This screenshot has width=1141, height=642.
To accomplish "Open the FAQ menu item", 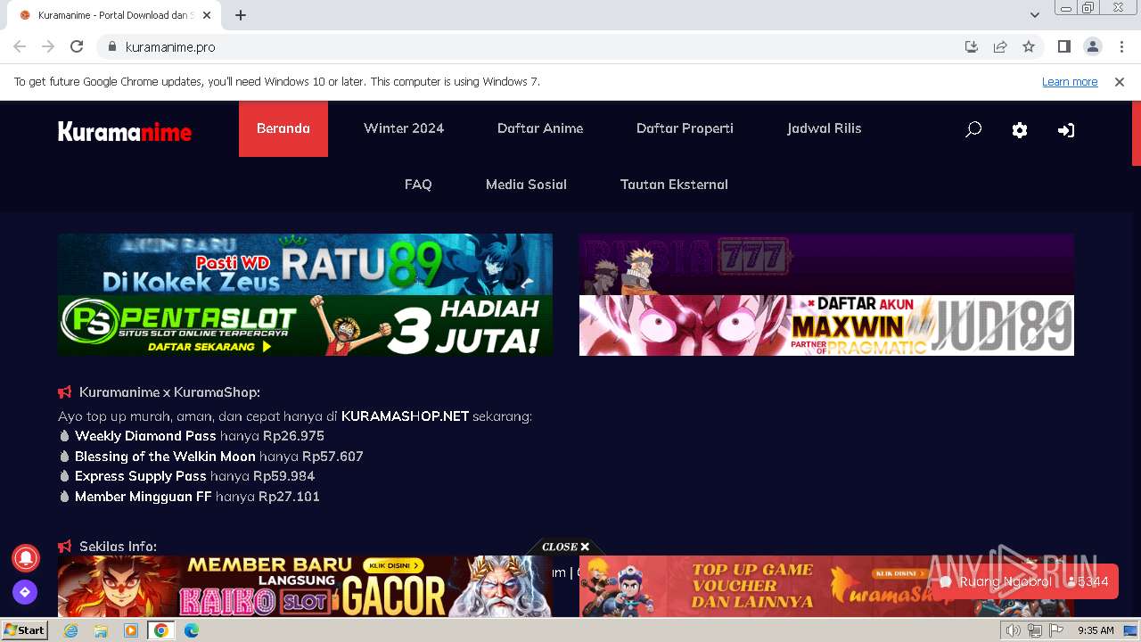I will tap(418, 185).
